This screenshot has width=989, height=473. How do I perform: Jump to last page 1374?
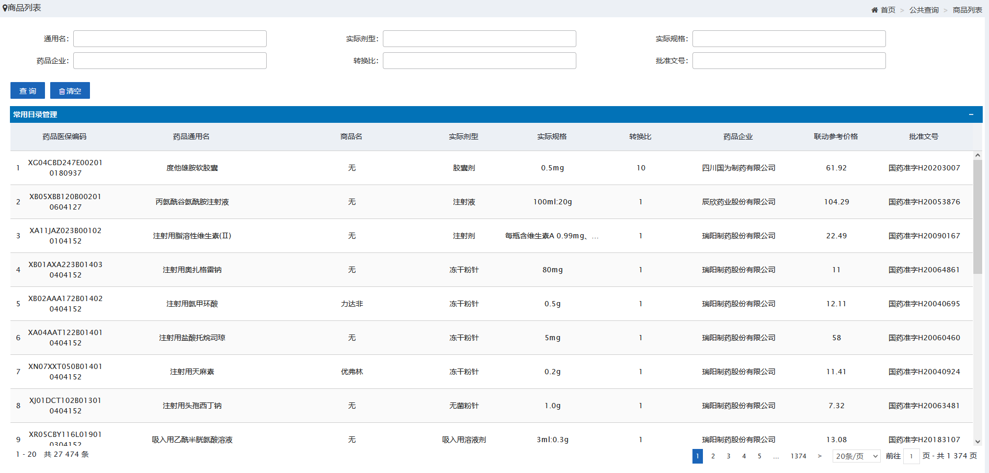coord(798,456)
